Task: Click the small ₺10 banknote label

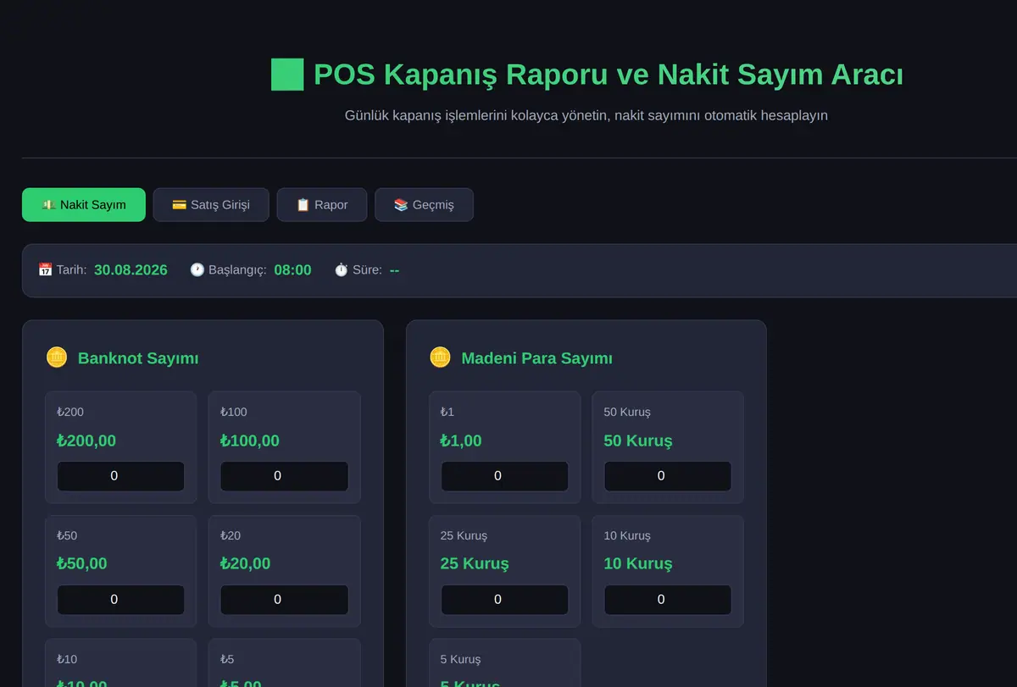Action: click(x=67, y=659)
